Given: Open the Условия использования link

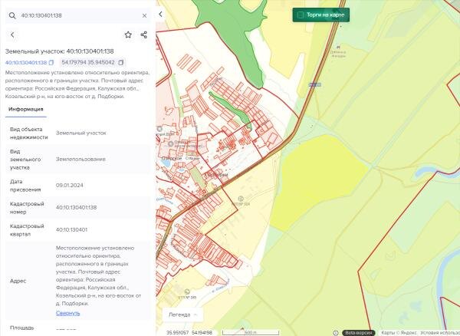Looking at the screenshot, I should tap(440, 333).
